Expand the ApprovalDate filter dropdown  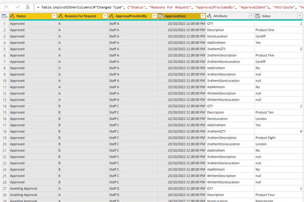coord(203,16)
